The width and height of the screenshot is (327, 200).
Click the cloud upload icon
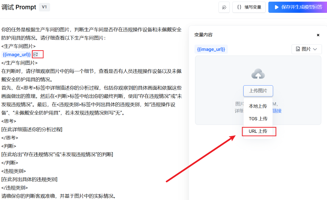pyautogui.click(x=258, y=74)
